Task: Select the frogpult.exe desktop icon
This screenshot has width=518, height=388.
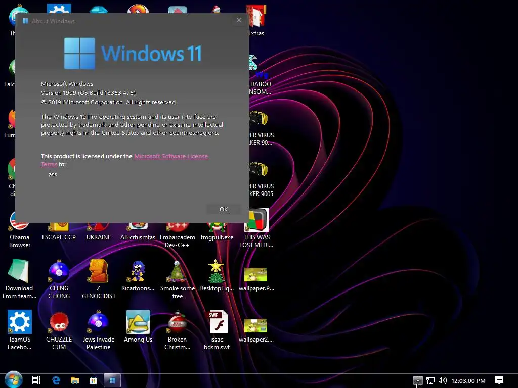Action: click(x=217, y=231)
